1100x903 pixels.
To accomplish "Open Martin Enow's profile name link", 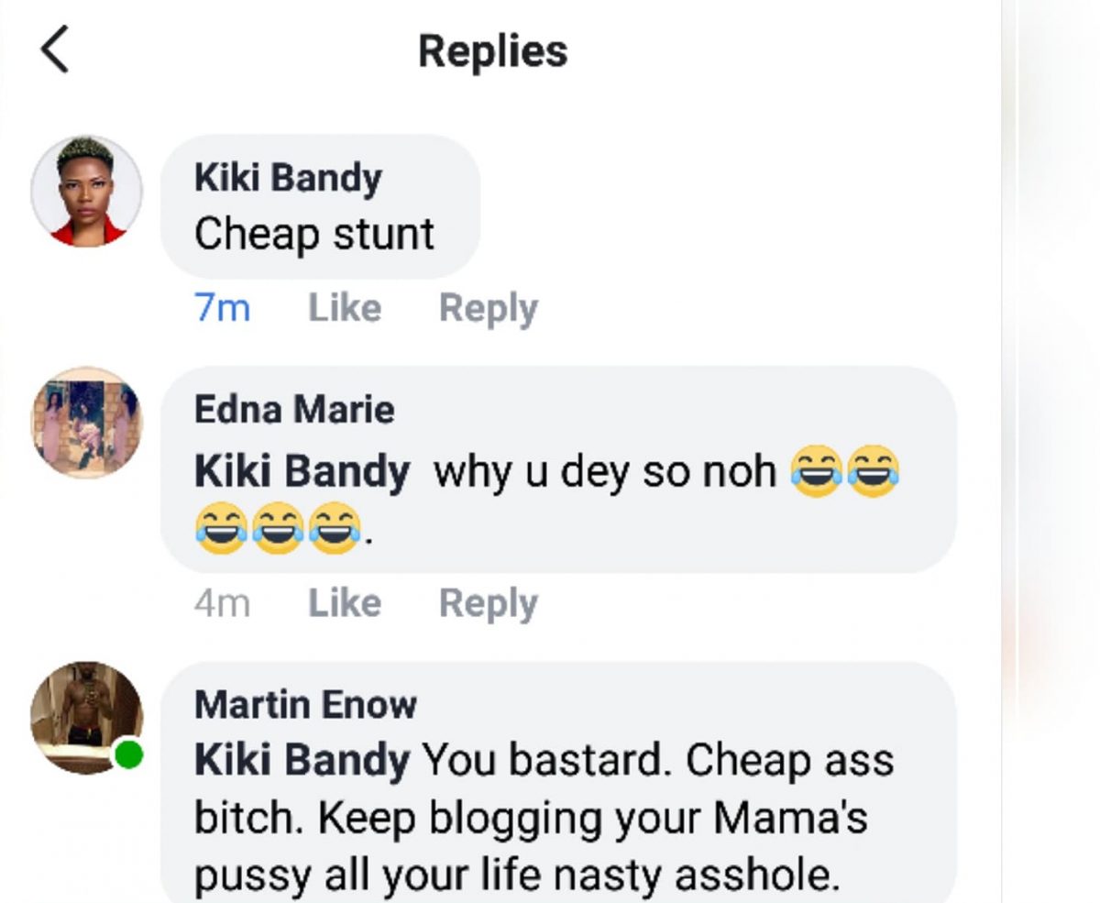I will click(305, 704).
